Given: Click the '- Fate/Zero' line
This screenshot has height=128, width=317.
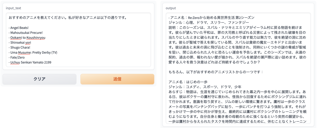Looking at the screenshot, I should click(x=16, y=57).
